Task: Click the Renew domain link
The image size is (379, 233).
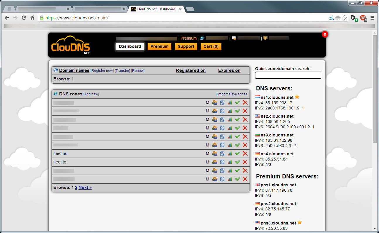Action: (138, 71)
